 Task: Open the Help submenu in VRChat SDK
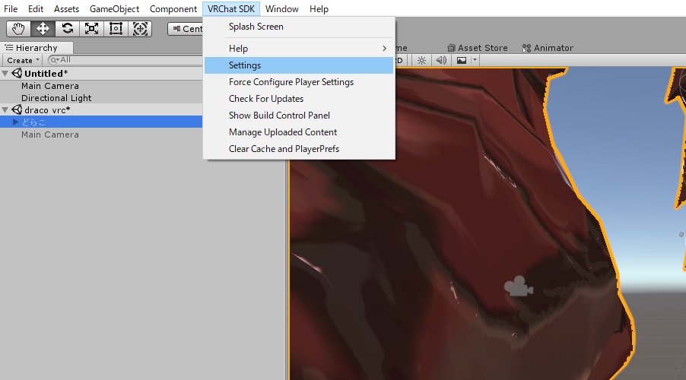[x=299, y=49]
